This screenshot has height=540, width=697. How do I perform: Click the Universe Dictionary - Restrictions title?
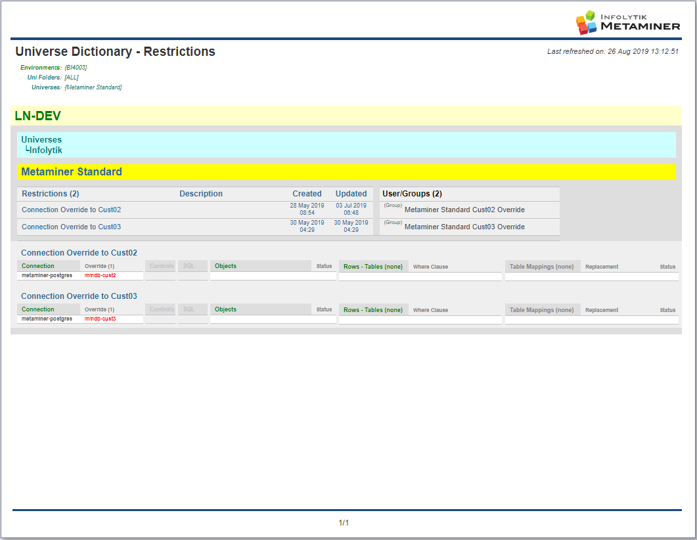click(x=115, y=51)
